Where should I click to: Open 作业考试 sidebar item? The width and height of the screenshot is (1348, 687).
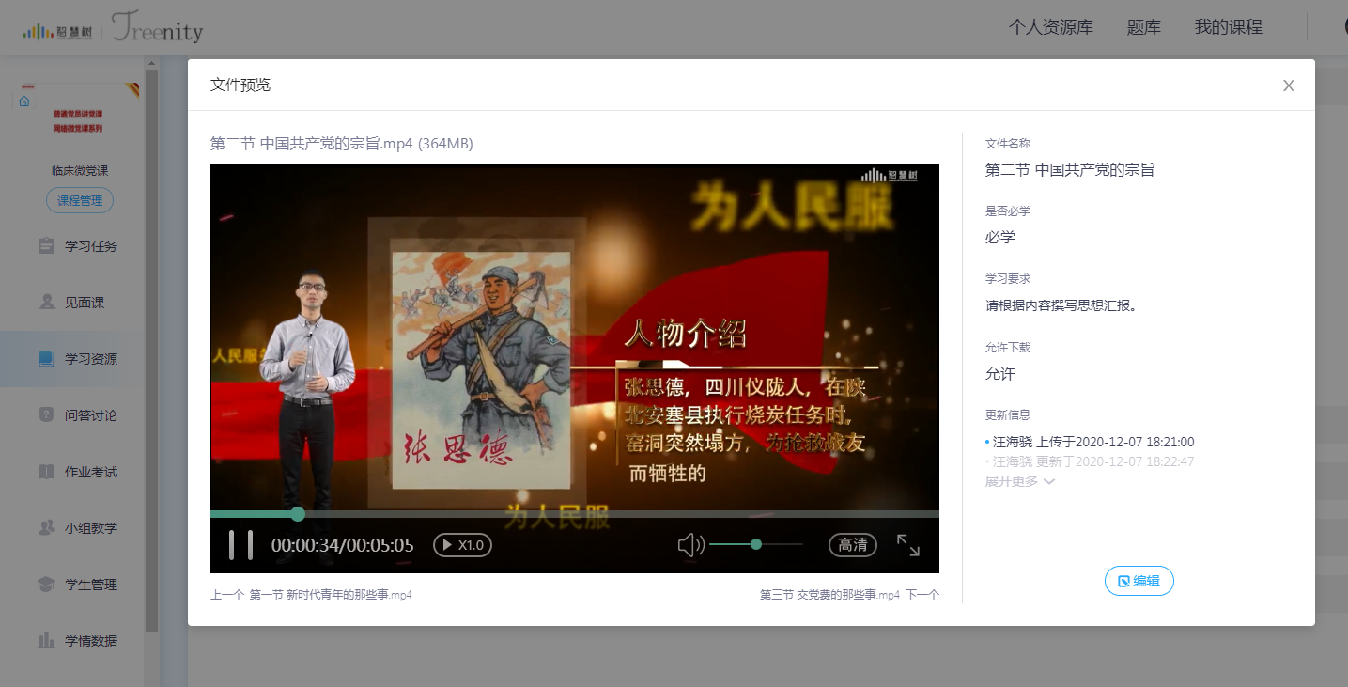[x=72, y=472]
